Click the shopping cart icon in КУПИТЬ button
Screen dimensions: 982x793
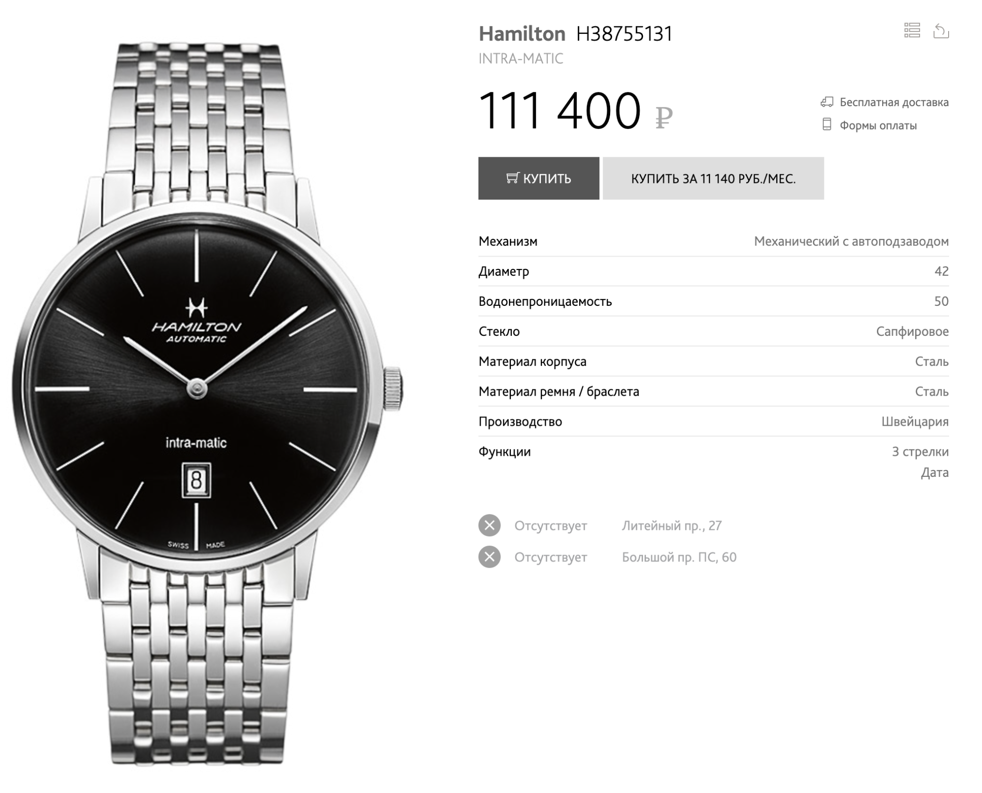[512, 178]
